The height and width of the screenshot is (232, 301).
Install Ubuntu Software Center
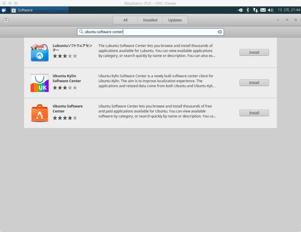coord(254,113)
